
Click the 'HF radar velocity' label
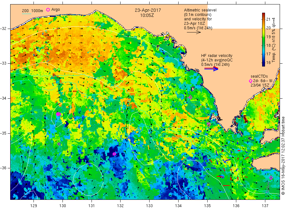(217, 56)
